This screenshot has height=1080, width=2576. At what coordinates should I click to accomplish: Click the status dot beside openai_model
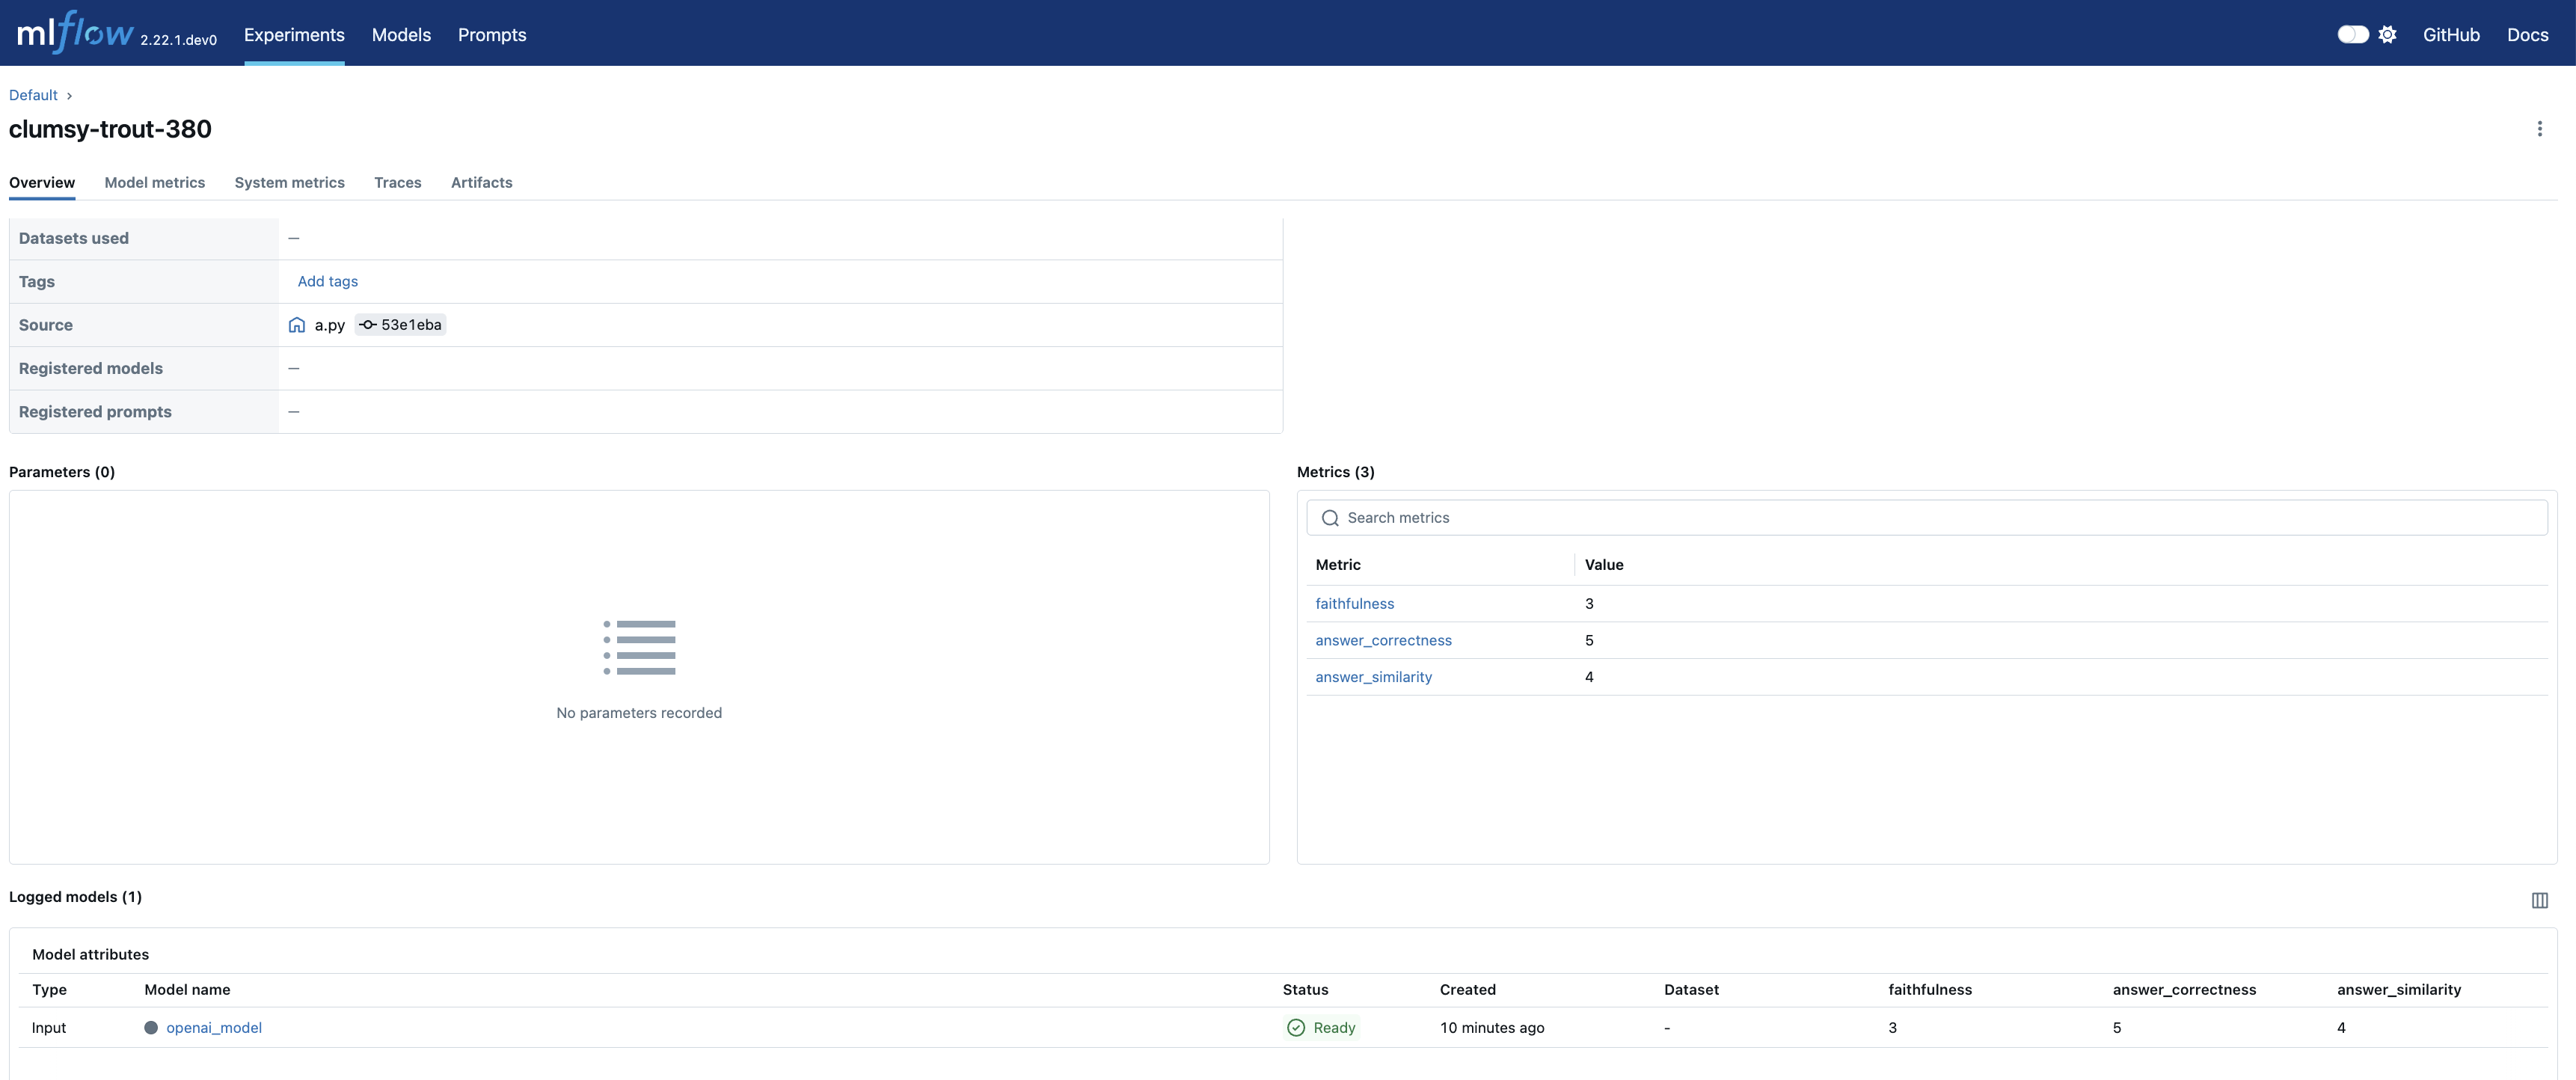[x=152, y=1027]
